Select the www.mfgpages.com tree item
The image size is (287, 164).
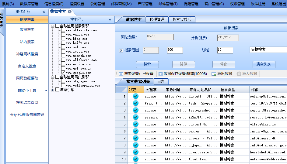80,81
